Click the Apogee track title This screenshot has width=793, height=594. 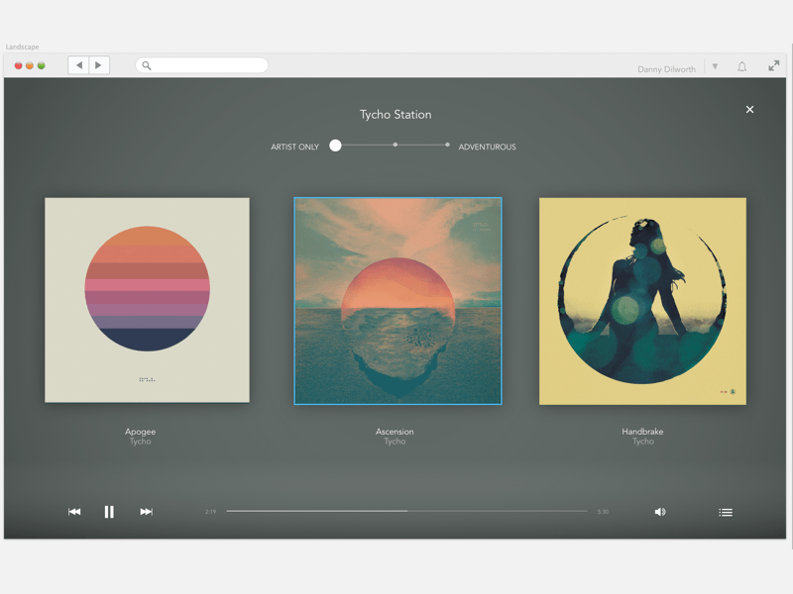pos(140,432)
